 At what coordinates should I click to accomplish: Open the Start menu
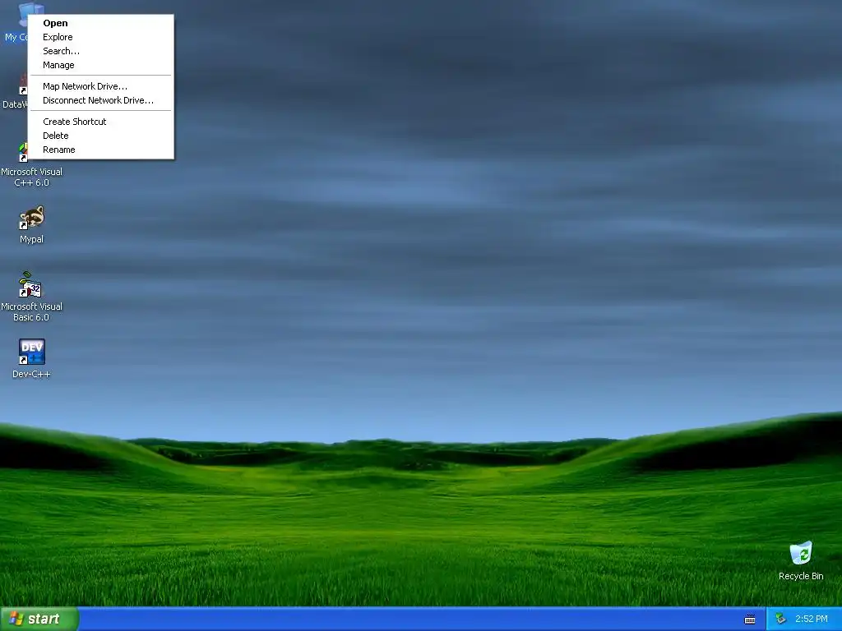click(x=39, y=619)
